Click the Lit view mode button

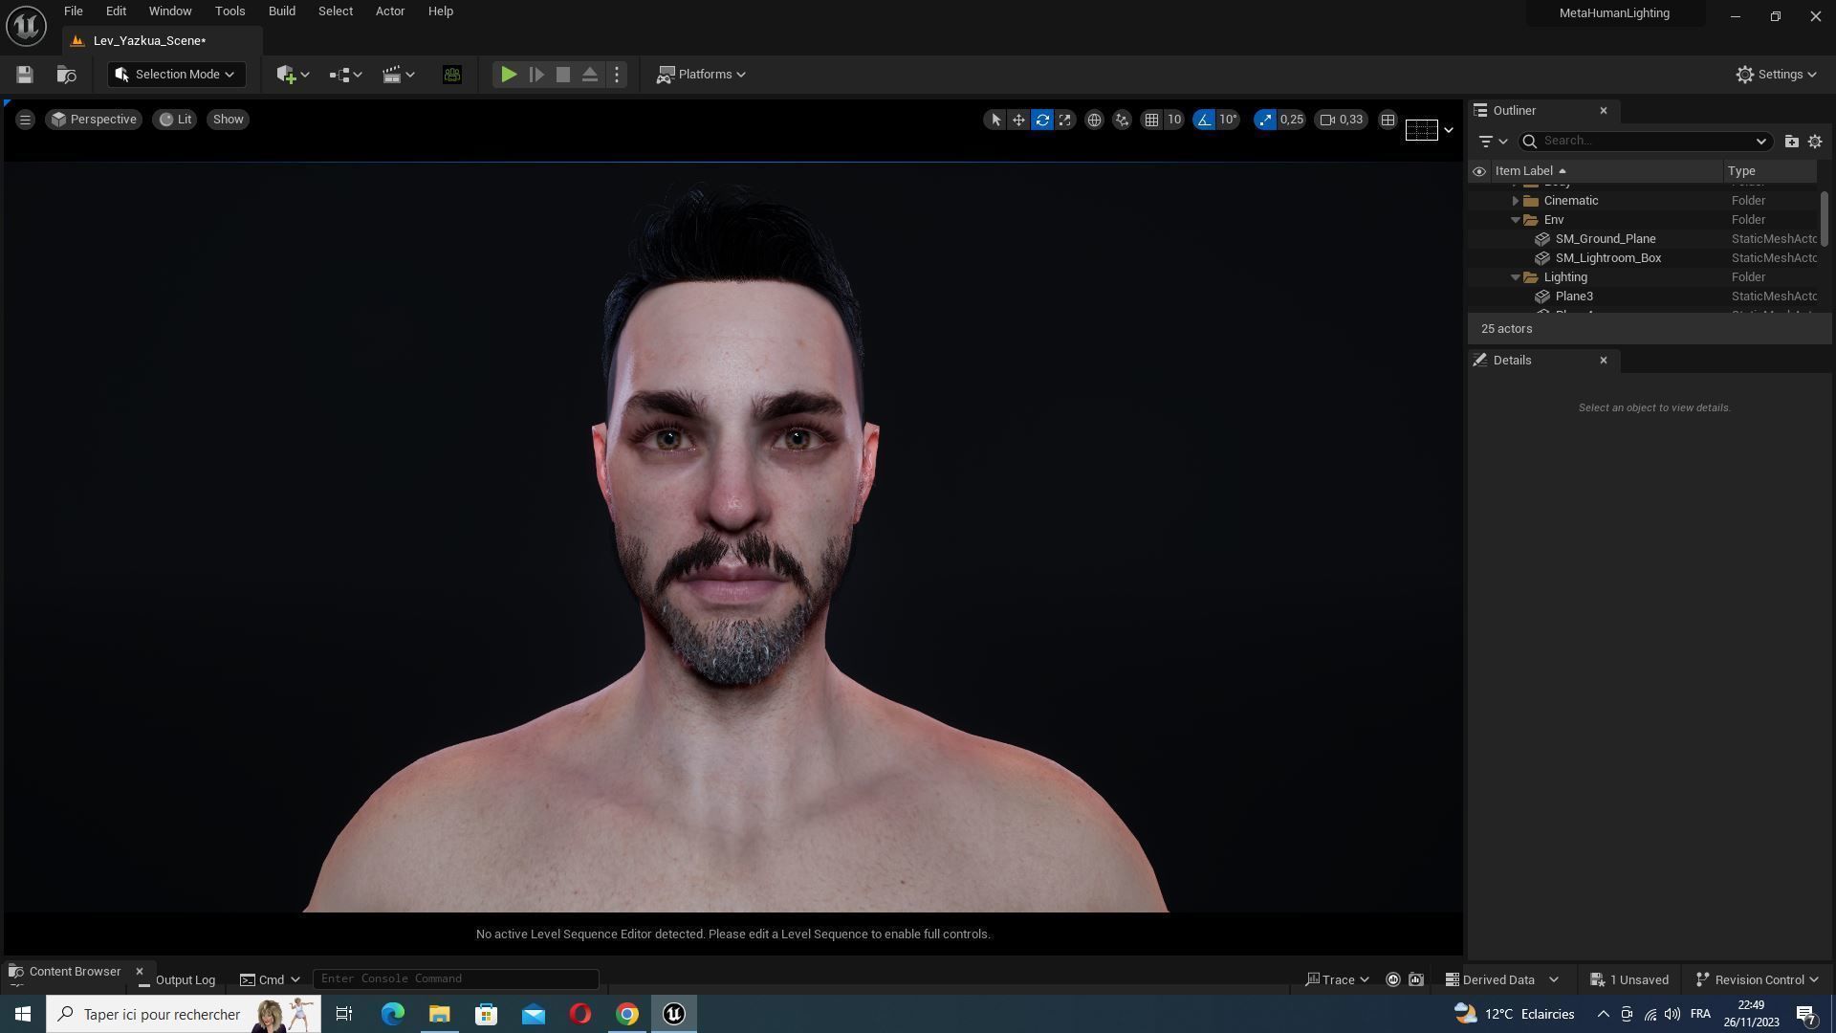(x=175, y=120)
